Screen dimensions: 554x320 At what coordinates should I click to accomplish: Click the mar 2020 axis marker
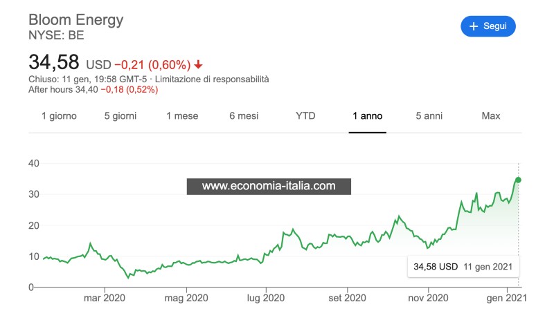click(105, 298)
